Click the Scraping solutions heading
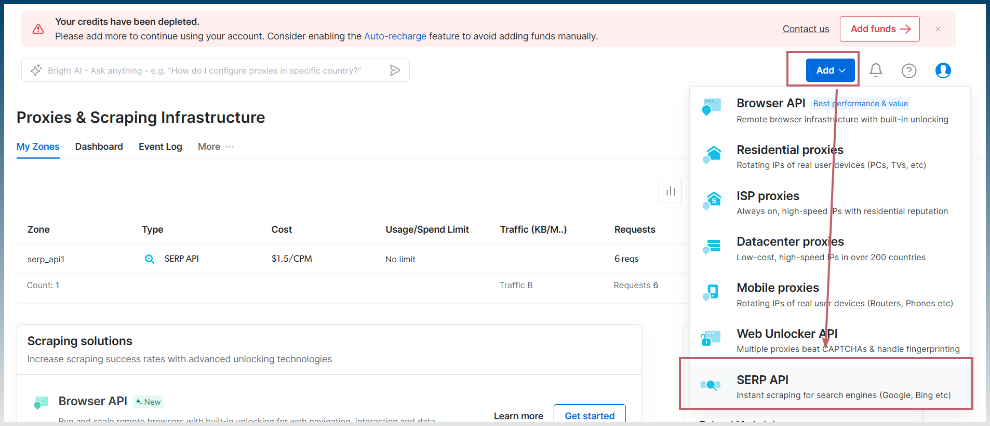 point(80,341)
